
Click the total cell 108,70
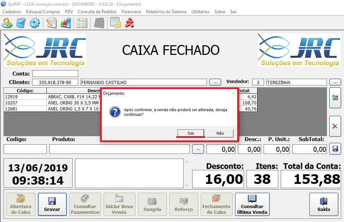click(x=248, y=103)
